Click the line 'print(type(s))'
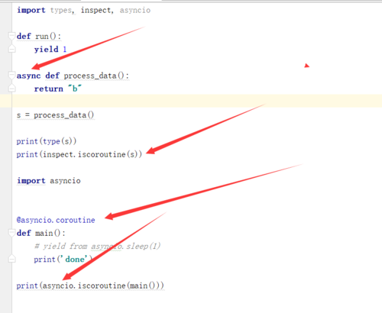 (47, 141)
